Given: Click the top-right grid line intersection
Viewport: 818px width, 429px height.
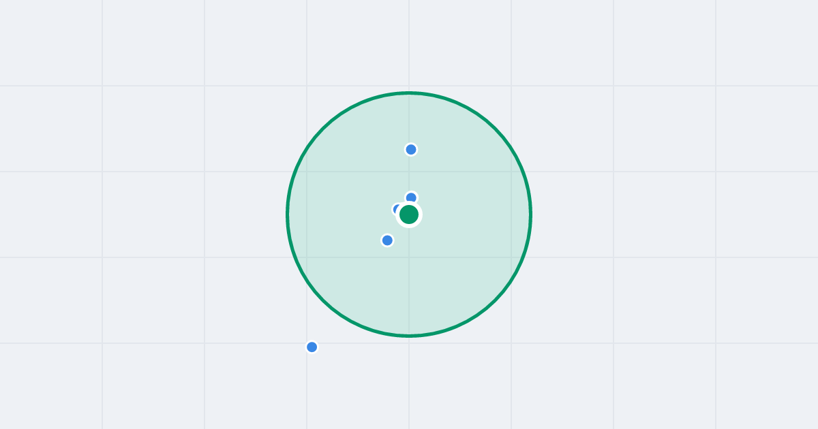Looking at the screenshot, I should coord(716,86).
